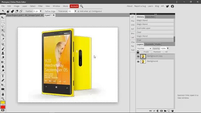
Task: Select the Path Select tool
Action: pyautogui.click(x=3, y=85)
